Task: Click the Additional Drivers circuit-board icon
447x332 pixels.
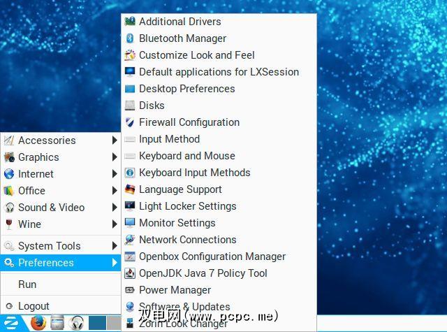Action: [130, 22]
